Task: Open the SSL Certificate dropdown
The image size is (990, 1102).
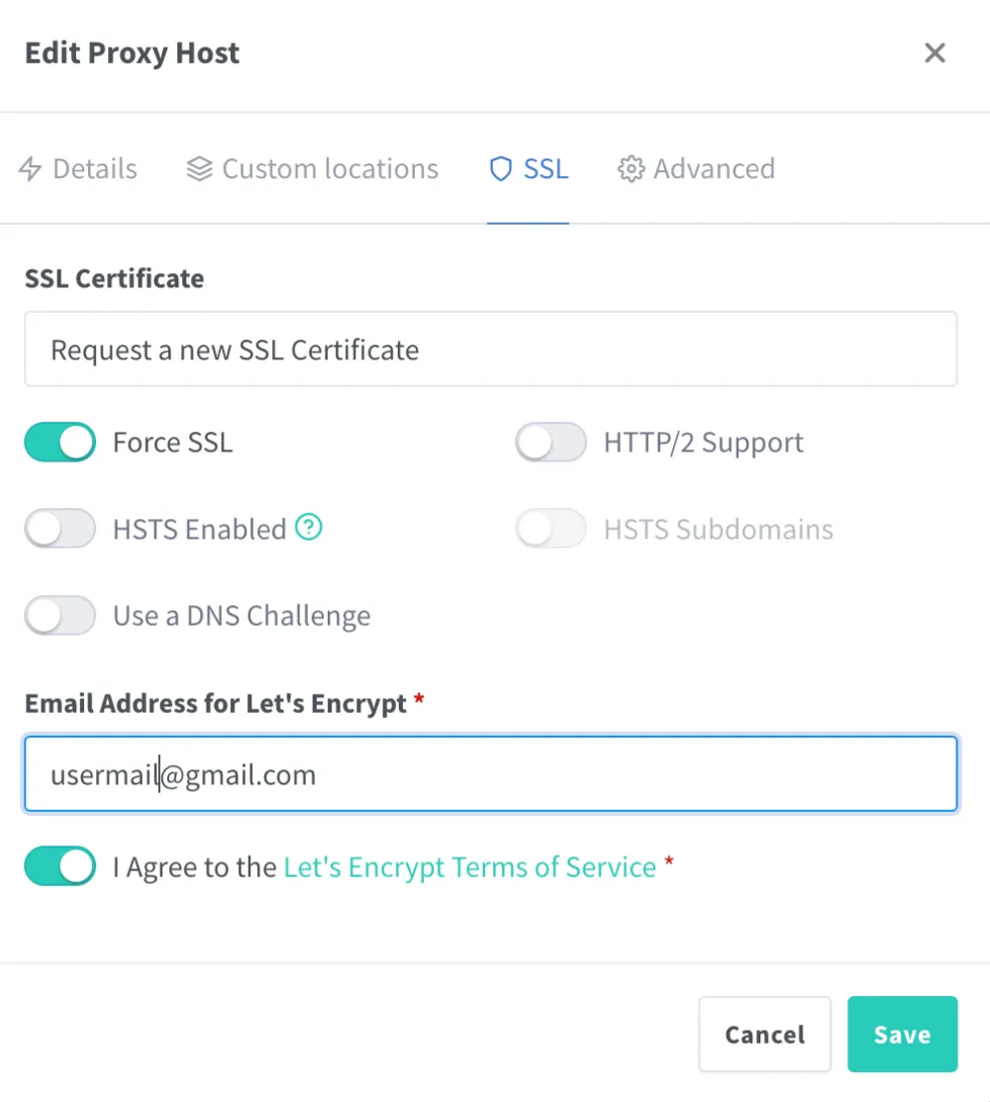Action: [x=491, y=350]
